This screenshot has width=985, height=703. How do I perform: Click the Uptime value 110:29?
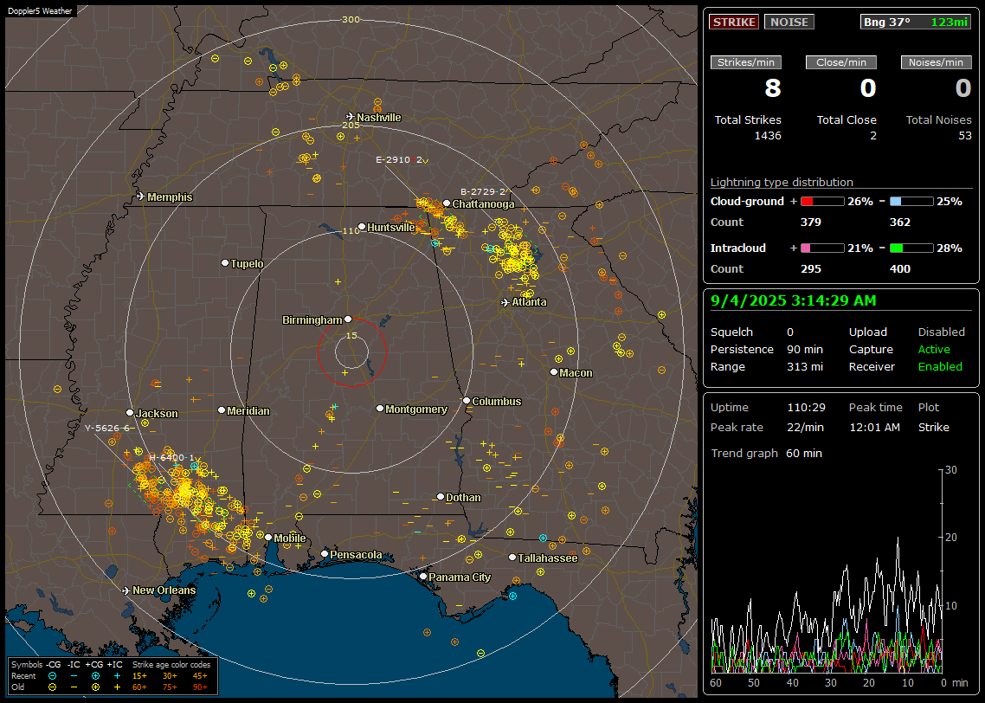click(x=806, y=408)
